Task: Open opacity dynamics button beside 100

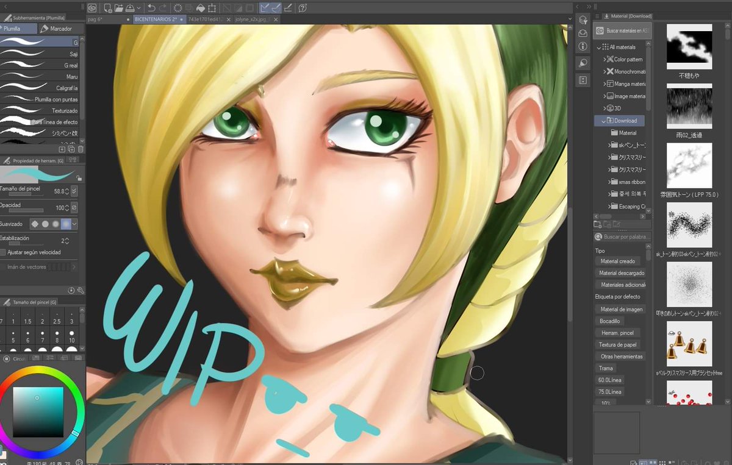Action: pyautogui.click(x=74, y=207)
